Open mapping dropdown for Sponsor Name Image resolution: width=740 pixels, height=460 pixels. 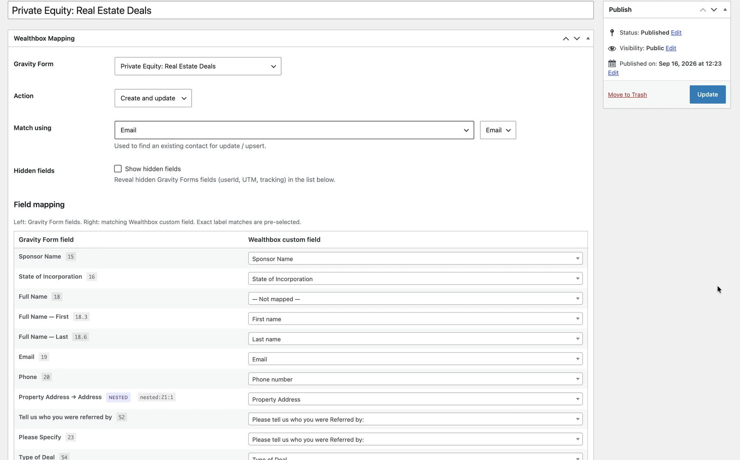point(415,259)
